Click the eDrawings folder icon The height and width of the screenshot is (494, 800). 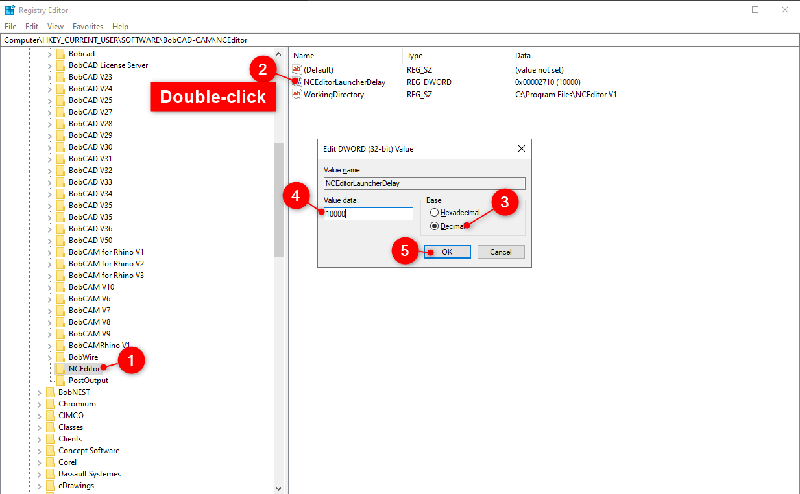click(x=50, y=486)
